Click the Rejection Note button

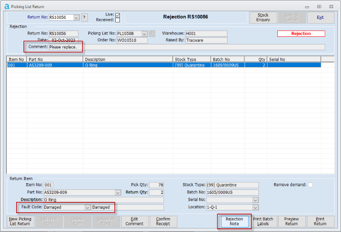(234, 222)
